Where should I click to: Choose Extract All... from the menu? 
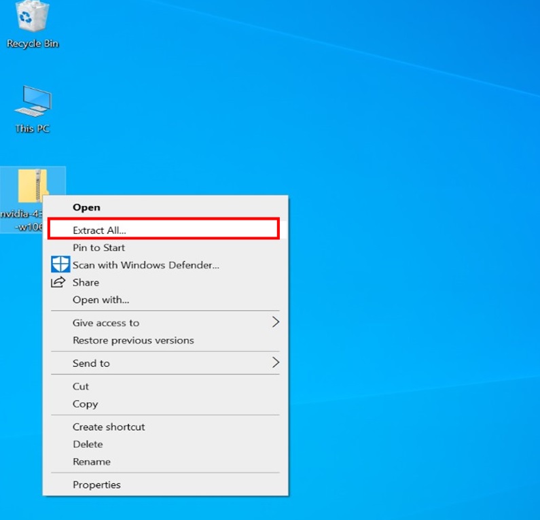(164, 228)
